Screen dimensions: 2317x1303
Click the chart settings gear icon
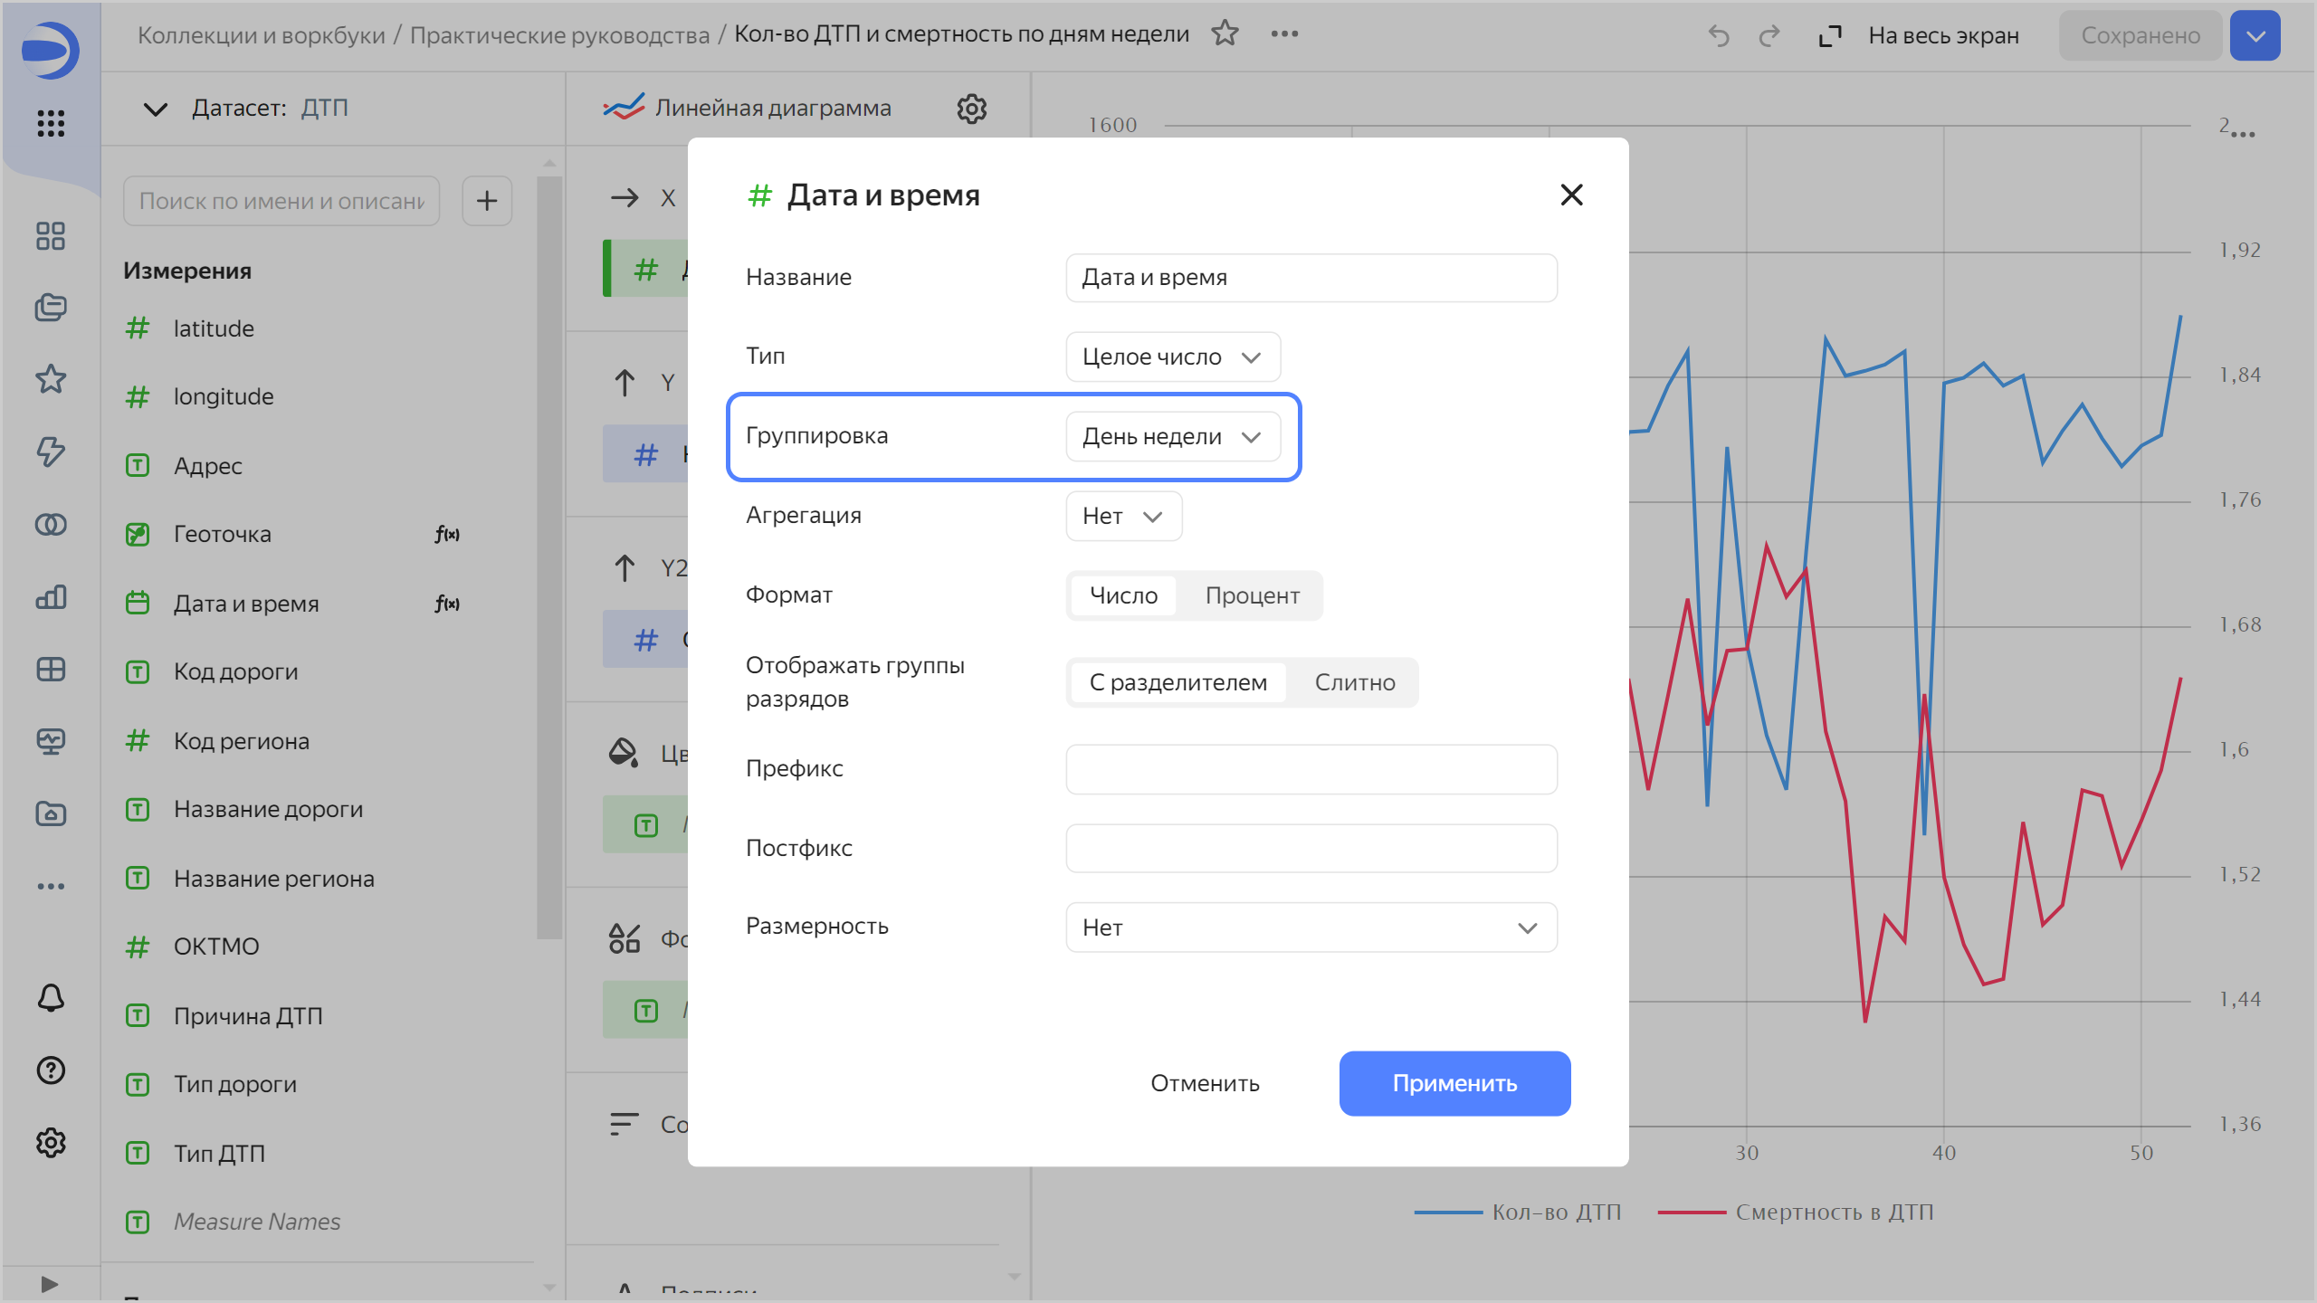(x=971, y=109)
